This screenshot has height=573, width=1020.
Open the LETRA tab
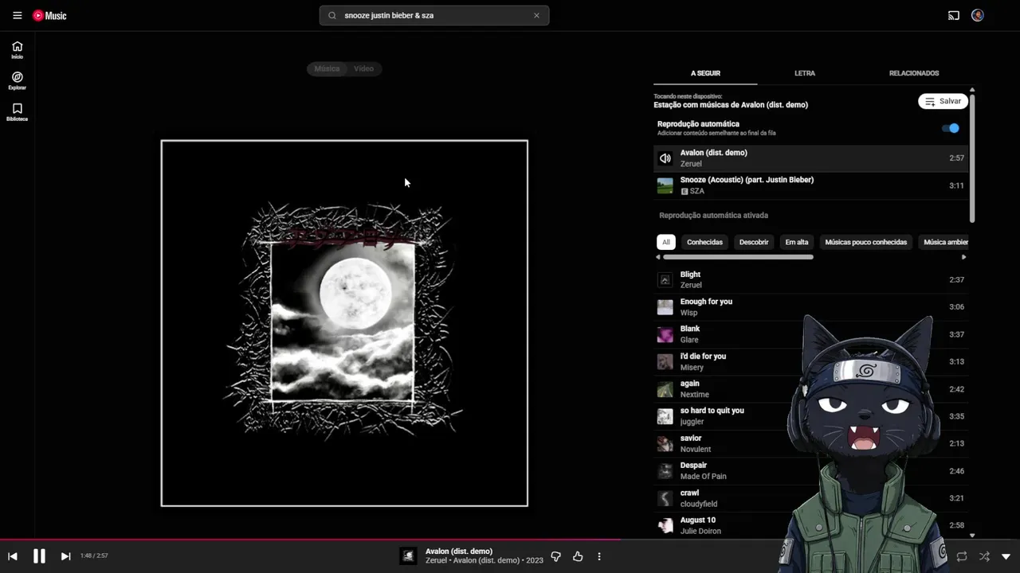tap(805, 73)
